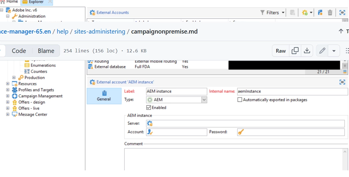Screen dimensions: 349x177
Task: Click the Home tab house icon
Action: (x=2, y=2)
